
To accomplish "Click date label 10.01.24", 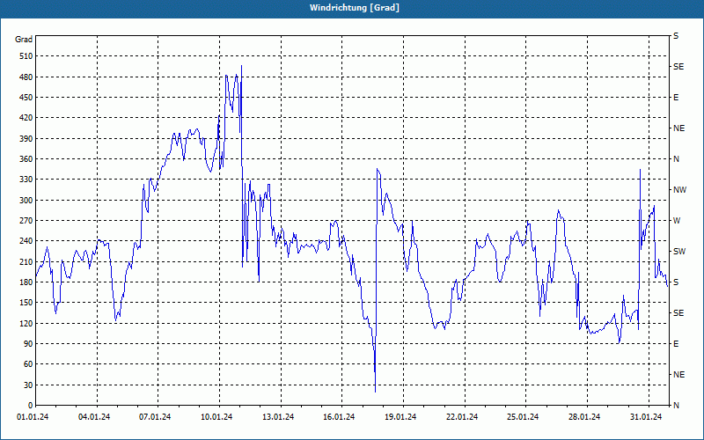I will pyautogui.click(x=216, y=417).
